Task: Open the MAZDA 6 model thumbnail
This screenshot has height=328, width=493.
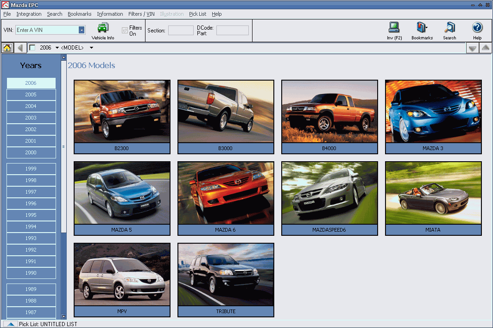Action: (226, 198)
